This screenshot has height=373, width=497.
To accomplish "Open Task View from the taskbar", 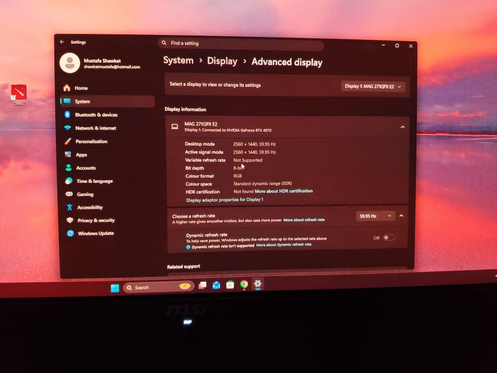I will coord(202,285).
